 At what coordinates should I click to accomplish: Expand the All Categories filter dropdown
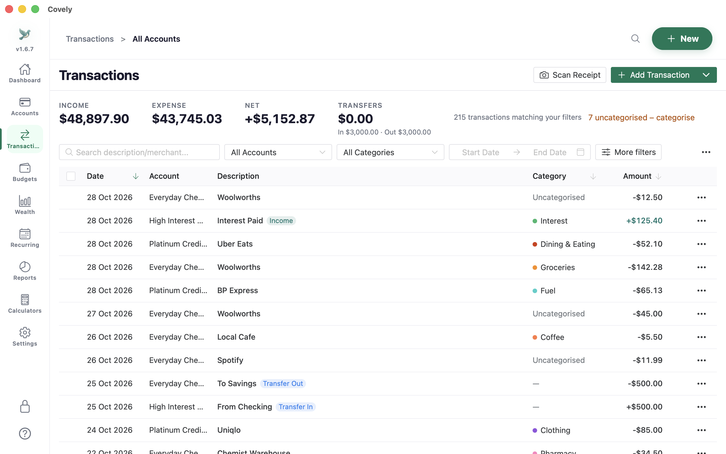[x=390, y=152]
